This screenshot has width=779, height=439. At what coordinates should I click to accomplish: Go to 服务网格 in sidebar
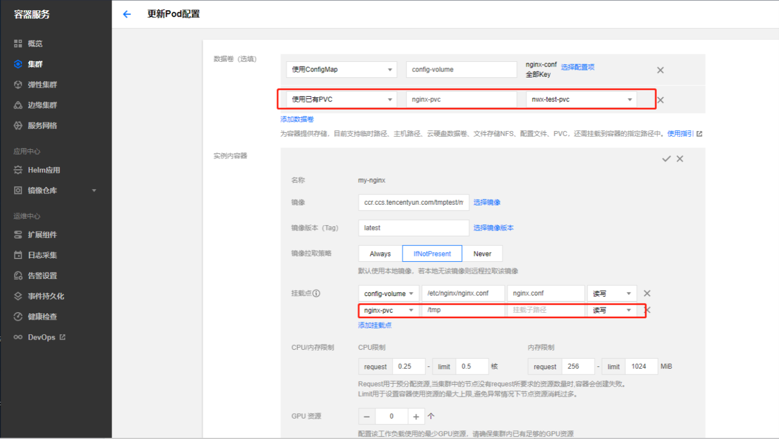tap(43, 125)
